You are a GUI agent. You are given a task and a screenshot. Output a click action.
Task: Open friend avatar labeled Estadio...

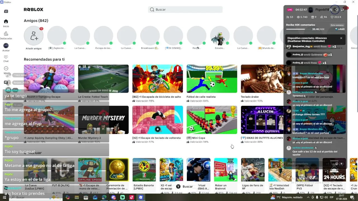(220, 36)
